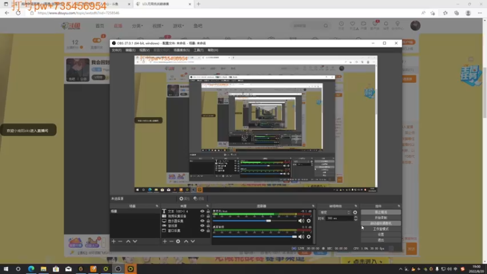Click 停止推流 button in OBS controls
Viewport: 487px width, 274px height.
[x=381, y=213]
